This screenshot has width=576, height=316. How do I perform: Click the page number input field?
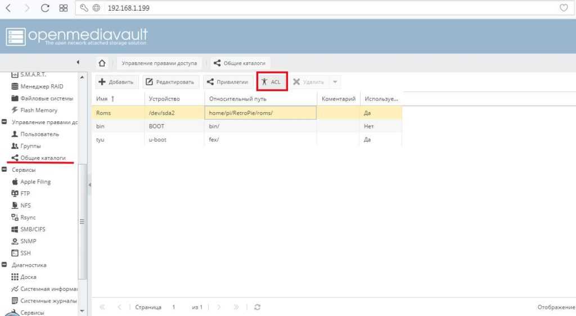point(176,308)
